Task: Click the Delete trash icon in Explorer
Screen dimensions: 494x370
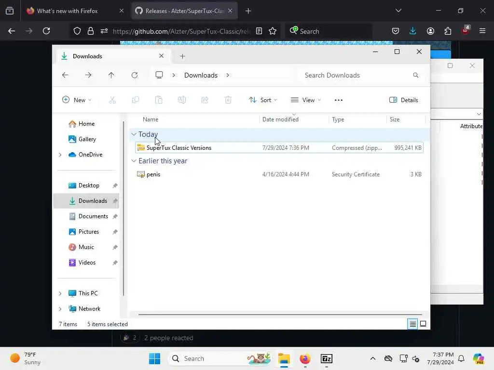Action: click(228, 100)
